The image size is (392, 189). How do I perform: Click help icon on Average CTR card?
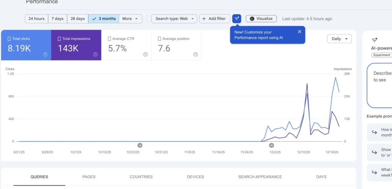coord(145,54)
